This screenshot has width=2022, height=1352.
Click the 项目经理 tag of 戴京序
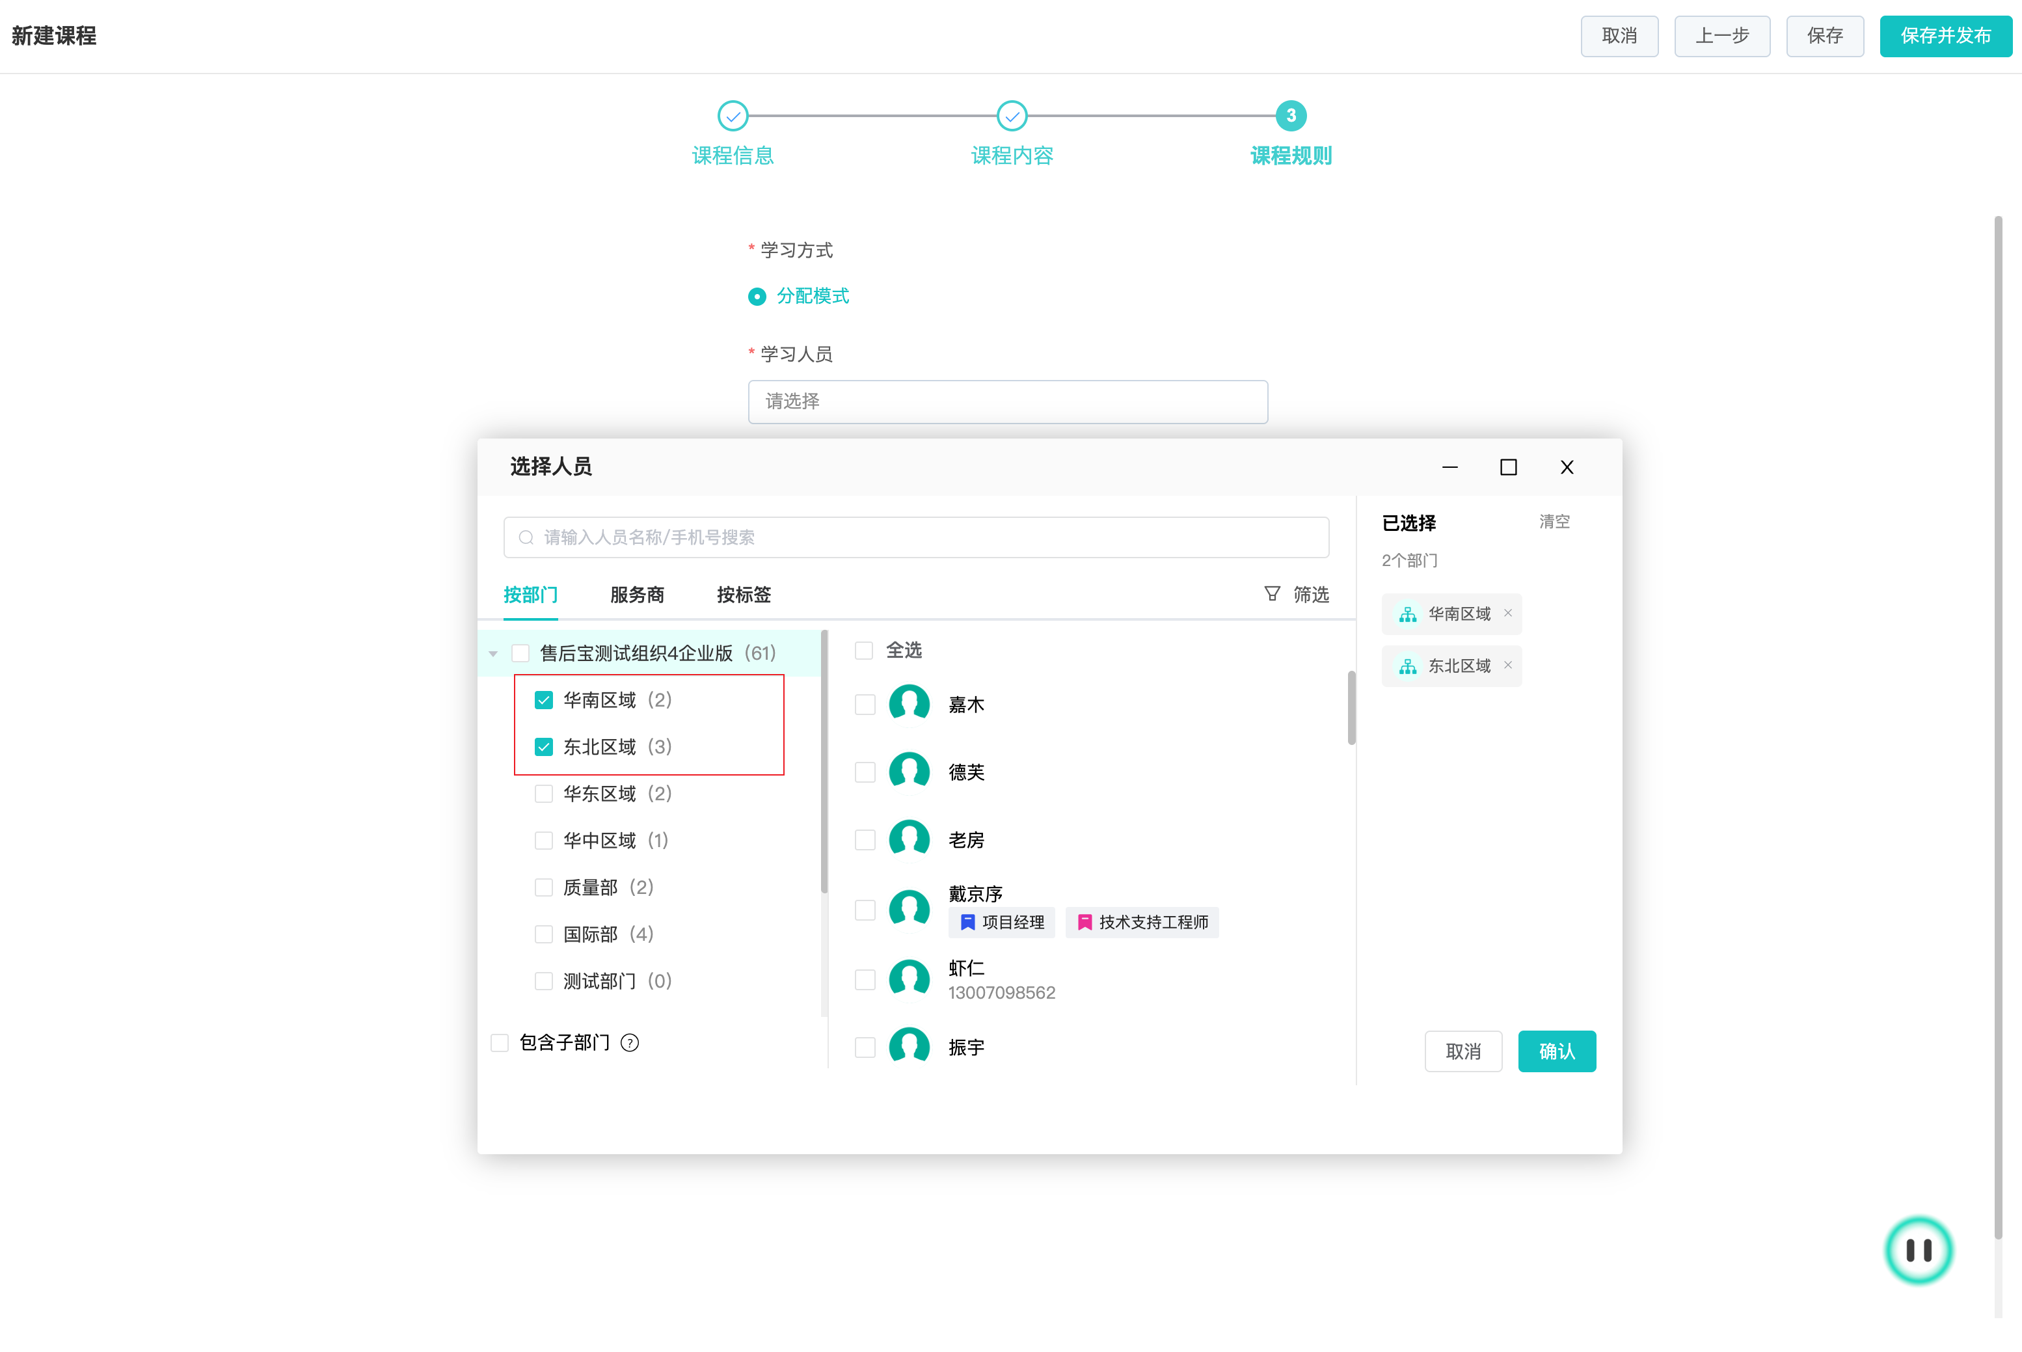pyautogui.click(x=1001, y=922)
